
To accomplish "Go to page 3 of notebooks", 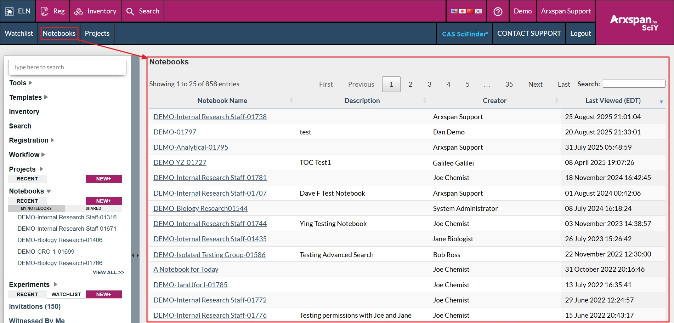I will click(429, 84).
